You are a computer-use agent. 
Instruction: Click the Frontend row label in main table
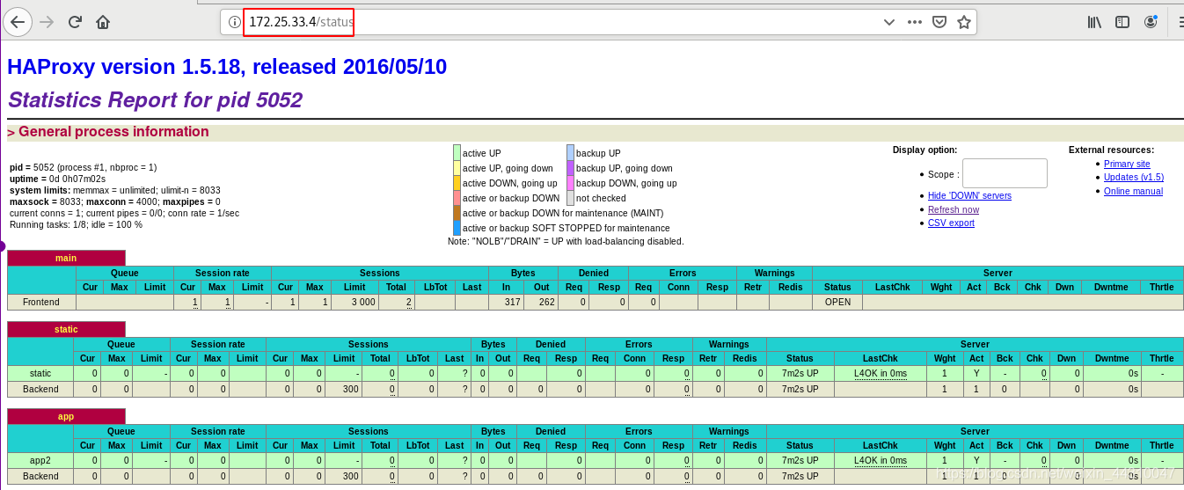click(x=41, y=302)
